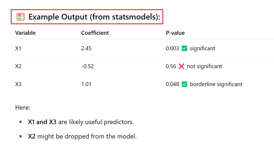The height and width of the screenshot is (146, 274).
Task: Click the 1.01 coefficient value
Action: [x=86, y=84]
